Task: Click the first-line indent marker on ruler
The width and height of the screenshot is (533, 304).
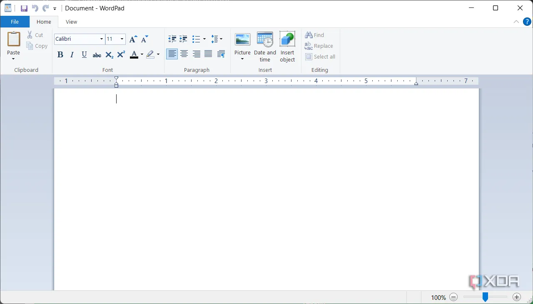Action: tap(116, 78)
